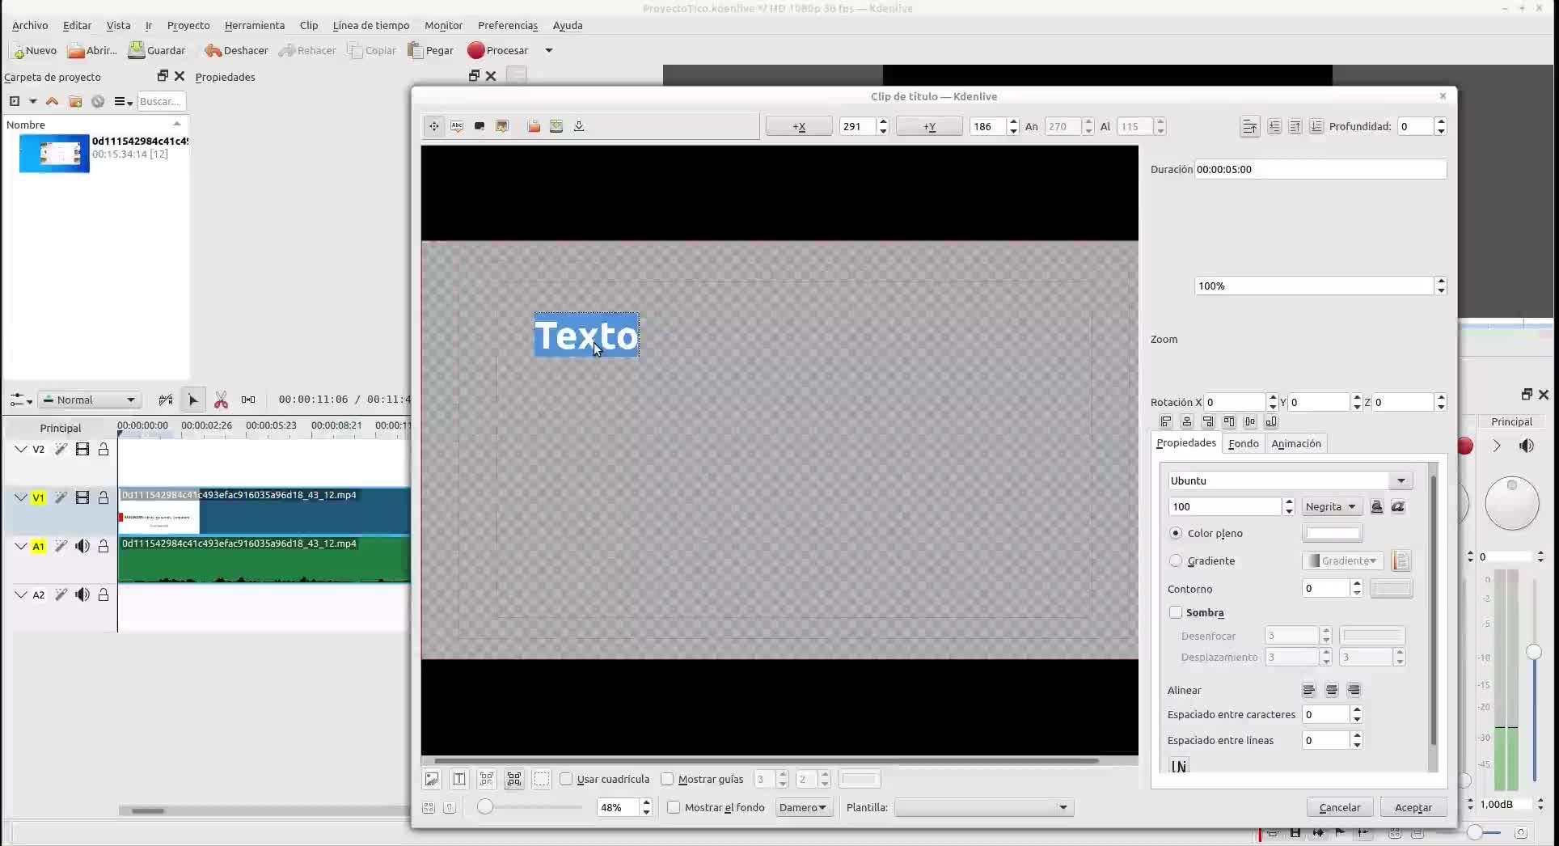Screen dimensions: 1559x846
Task: Open the Negrita font weight dropdown
Action: click(1331, 507)
